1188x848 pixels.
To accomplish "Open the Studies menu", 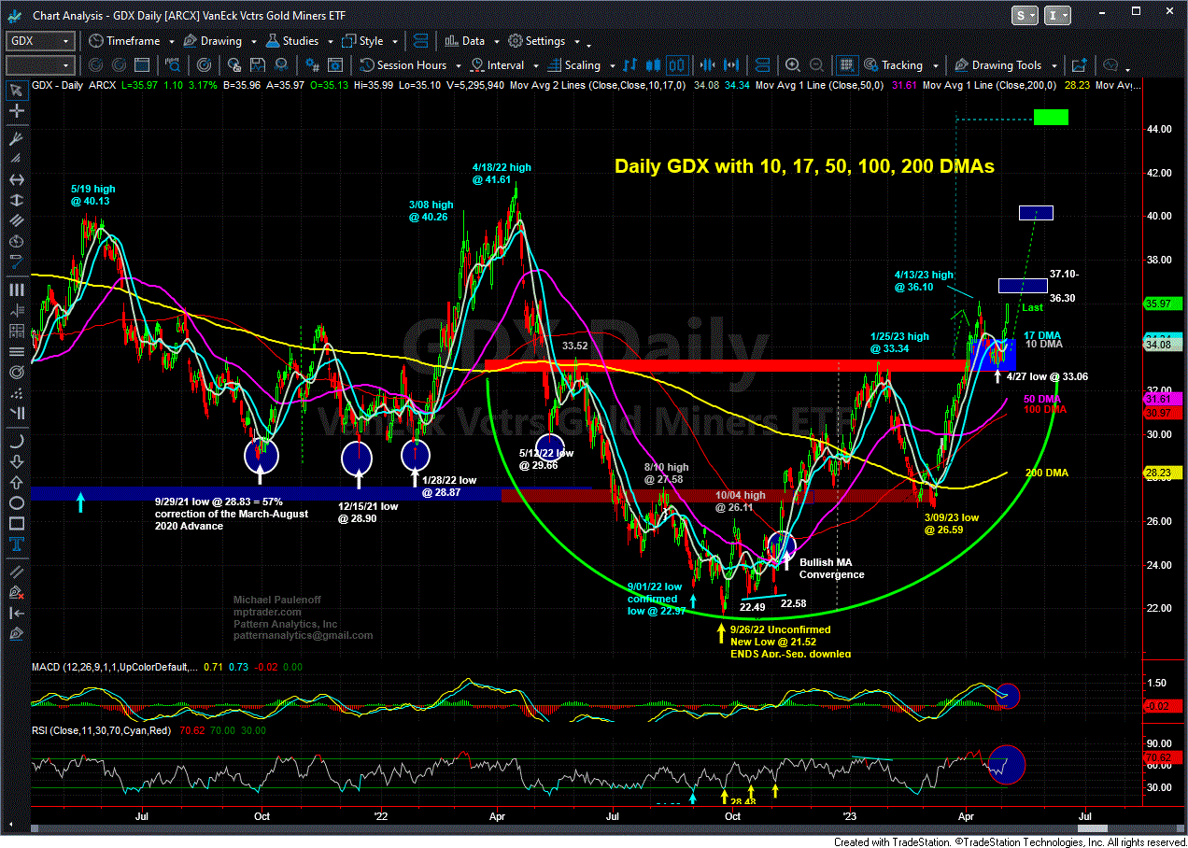I will [x=292, y=41].
